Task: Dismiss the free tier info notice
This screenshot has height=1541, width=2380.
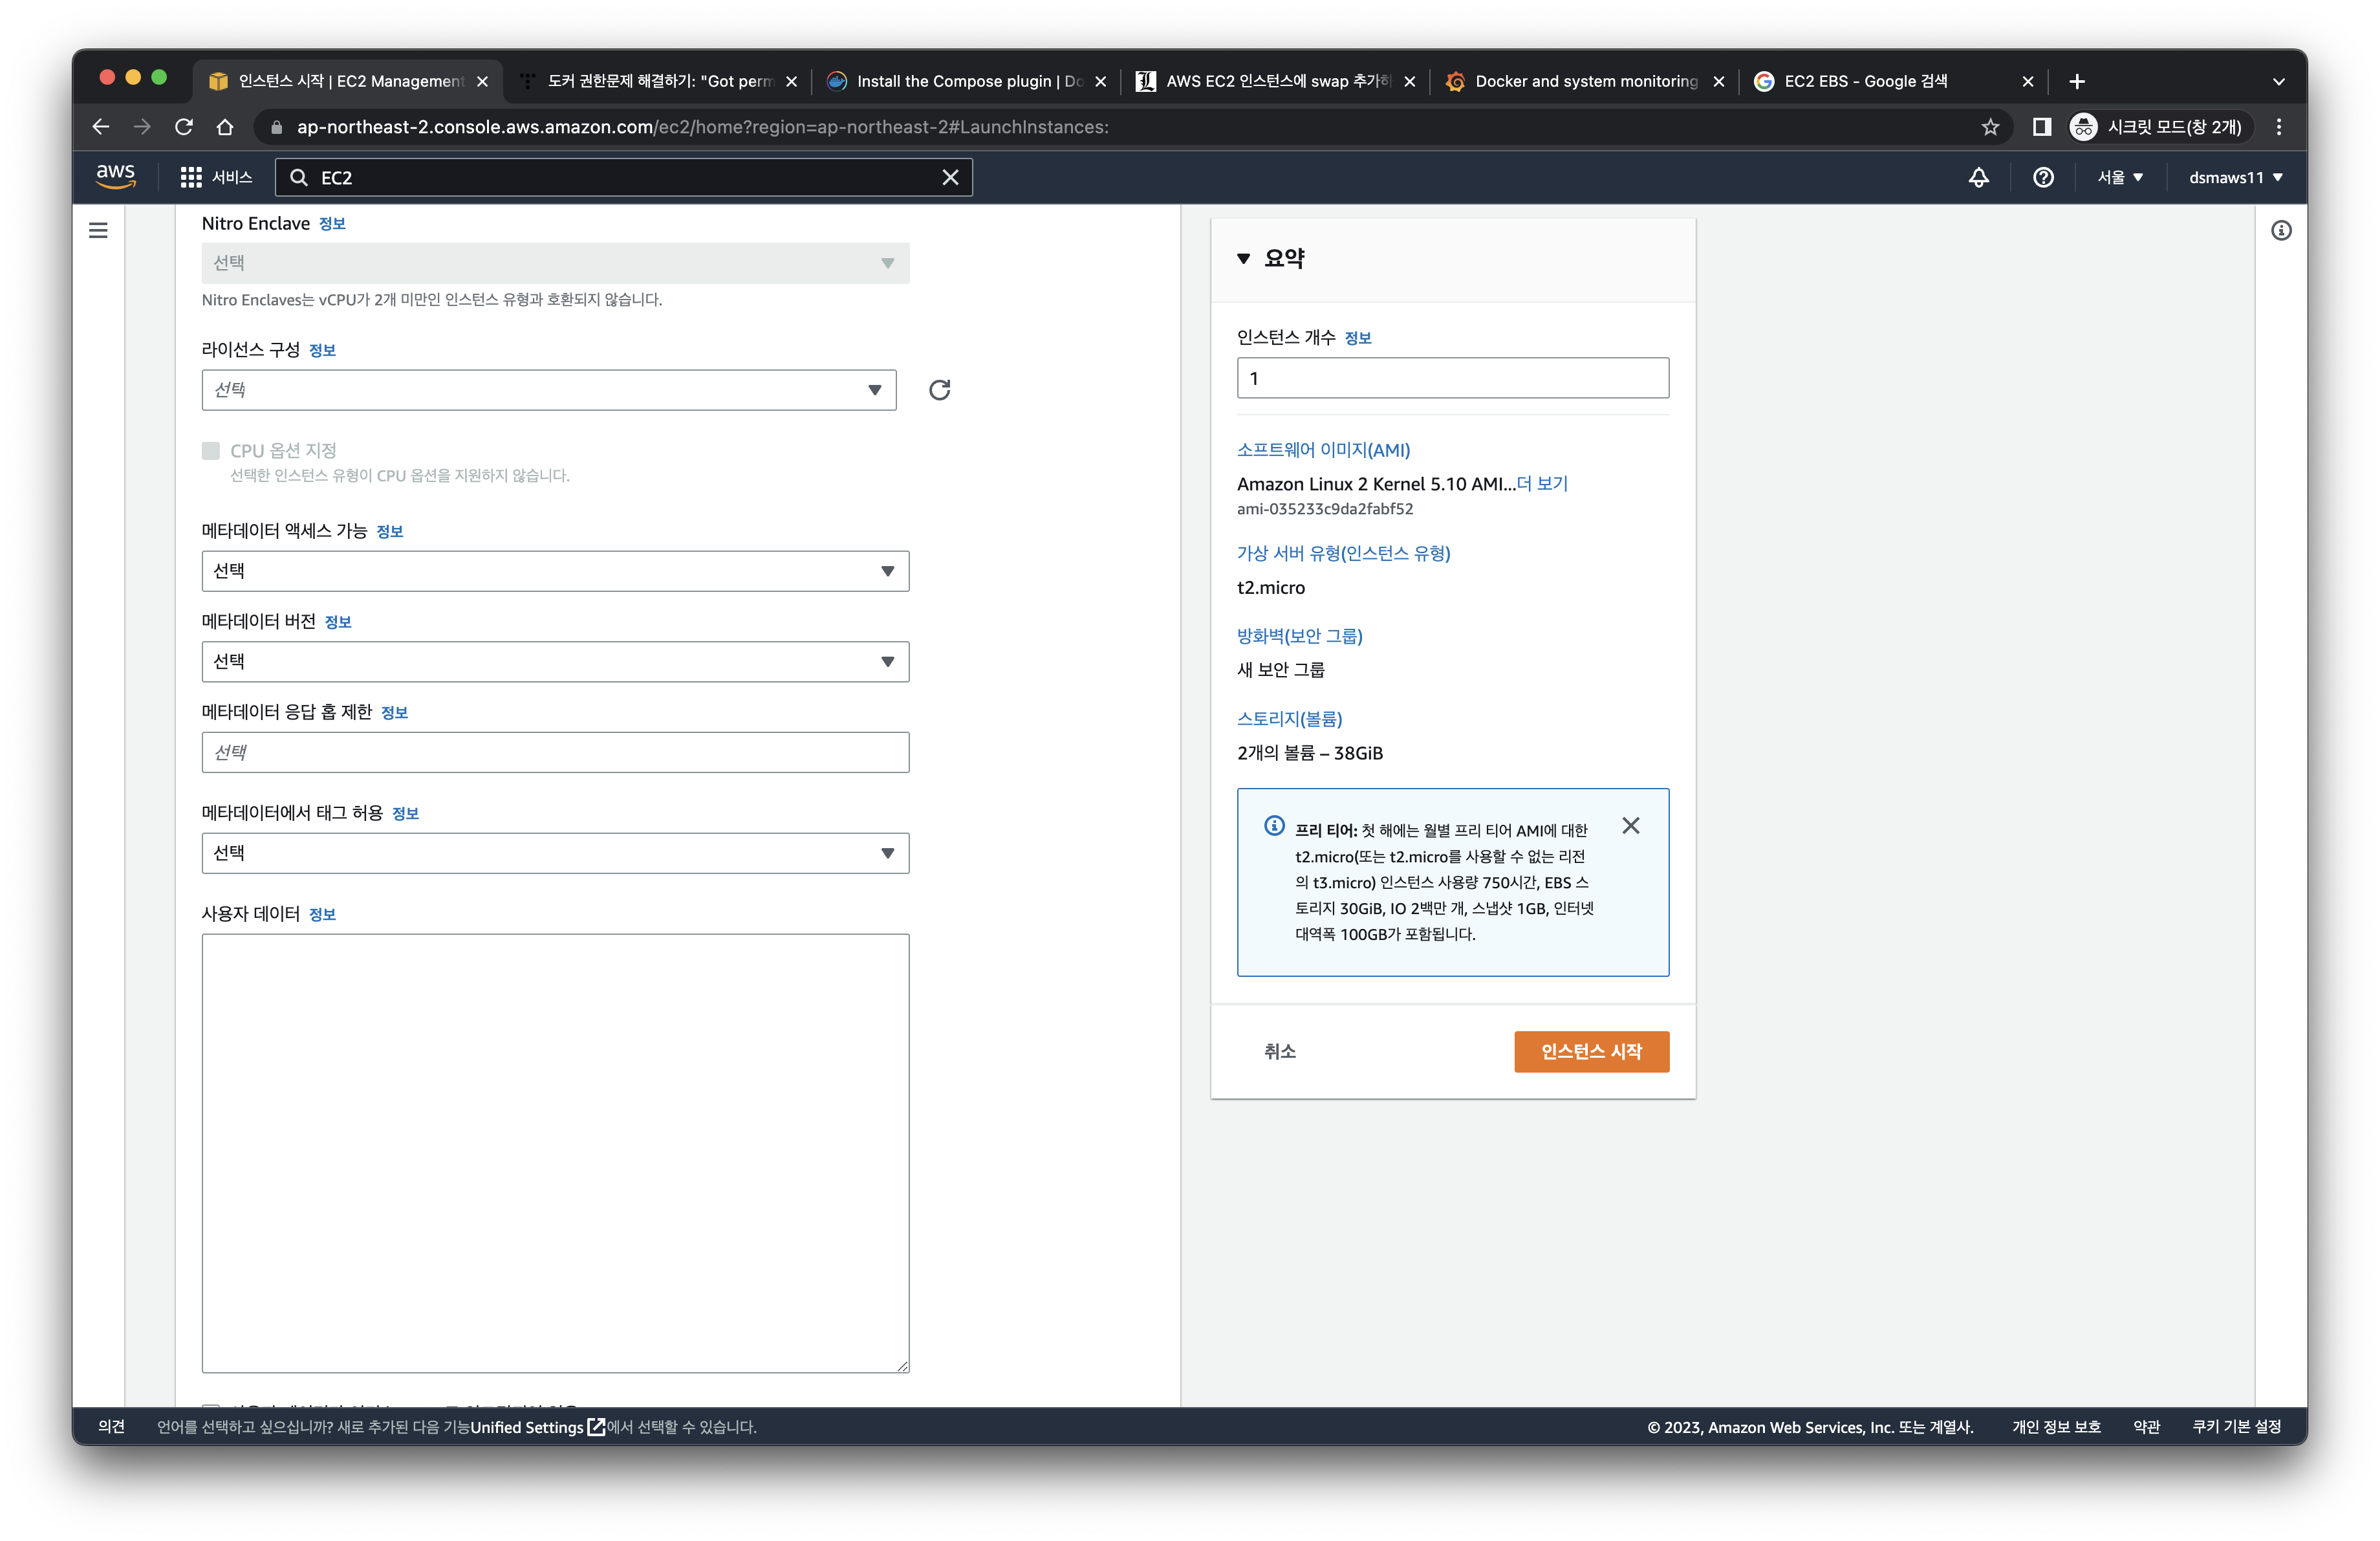Action: [1630, 826]
